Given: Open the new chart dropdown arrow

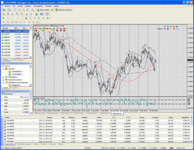Looking at the screenshot, I should [6, 10].
